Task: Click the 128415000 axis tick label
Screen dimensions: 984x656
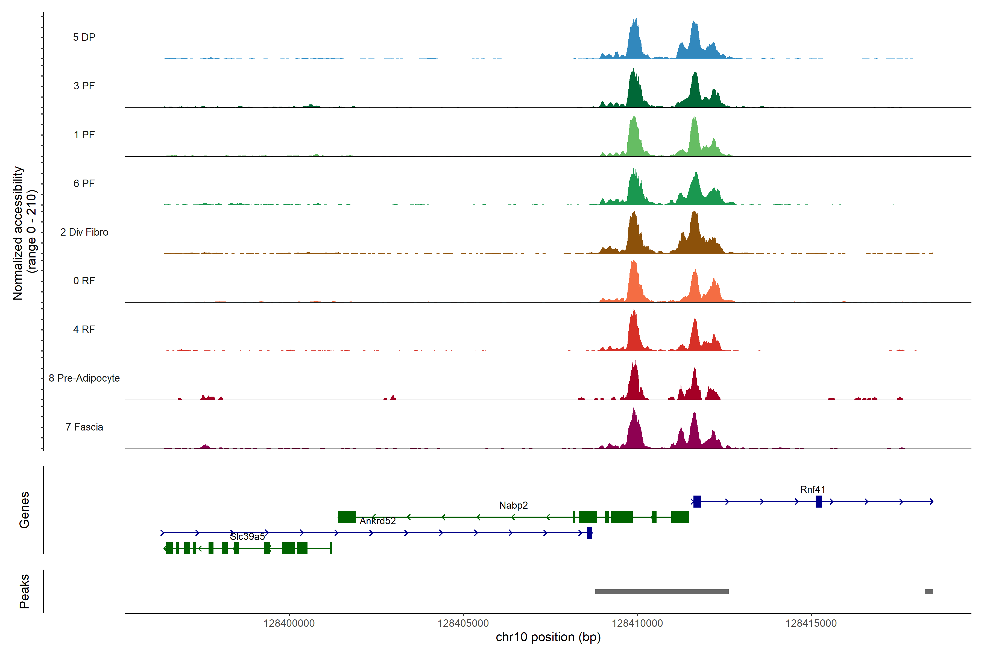Action: pos(811,623)
